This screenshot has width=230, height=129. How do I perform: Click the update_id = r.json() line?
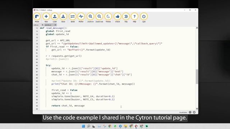pos(84,68)
